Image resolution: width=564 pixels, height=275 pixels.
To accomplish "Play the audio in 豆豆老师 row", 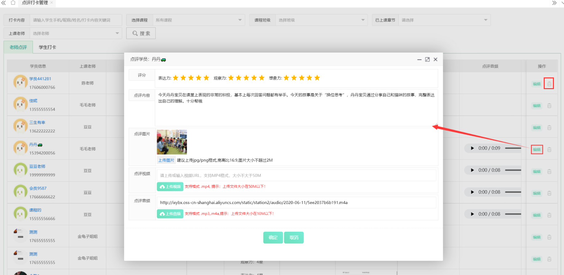I will click(472, 170).
